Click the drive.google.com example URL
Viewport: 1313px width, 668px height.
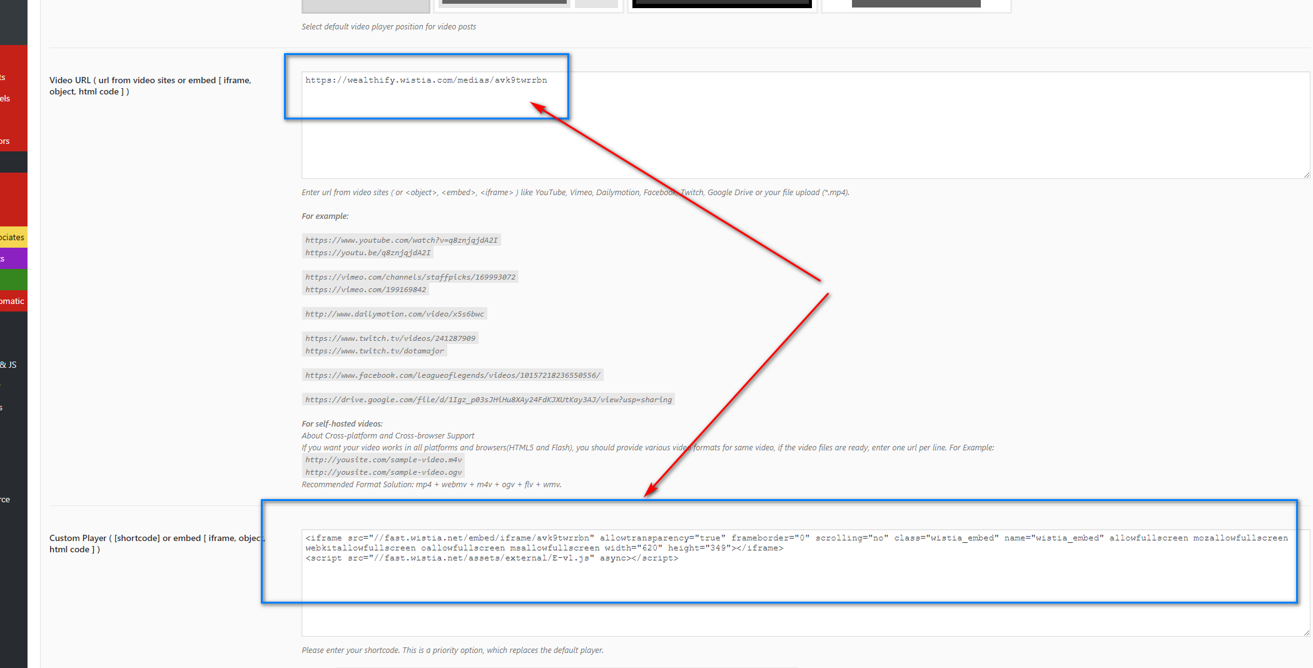(x=488, y=400)
